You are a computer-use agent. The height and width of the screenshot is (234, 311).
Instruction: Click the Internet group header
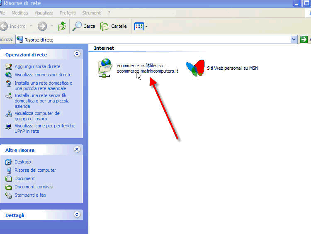[104, 48]
